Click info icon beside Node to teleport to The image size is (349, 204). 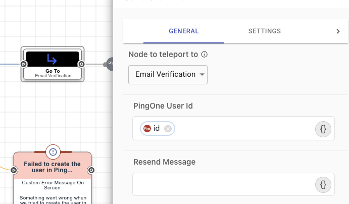pyautogui.click(x=205, y=55)
